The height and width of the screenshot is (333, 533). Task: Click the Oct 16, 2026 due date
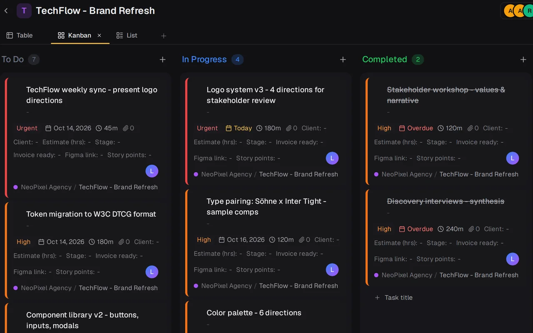[242, 240]
